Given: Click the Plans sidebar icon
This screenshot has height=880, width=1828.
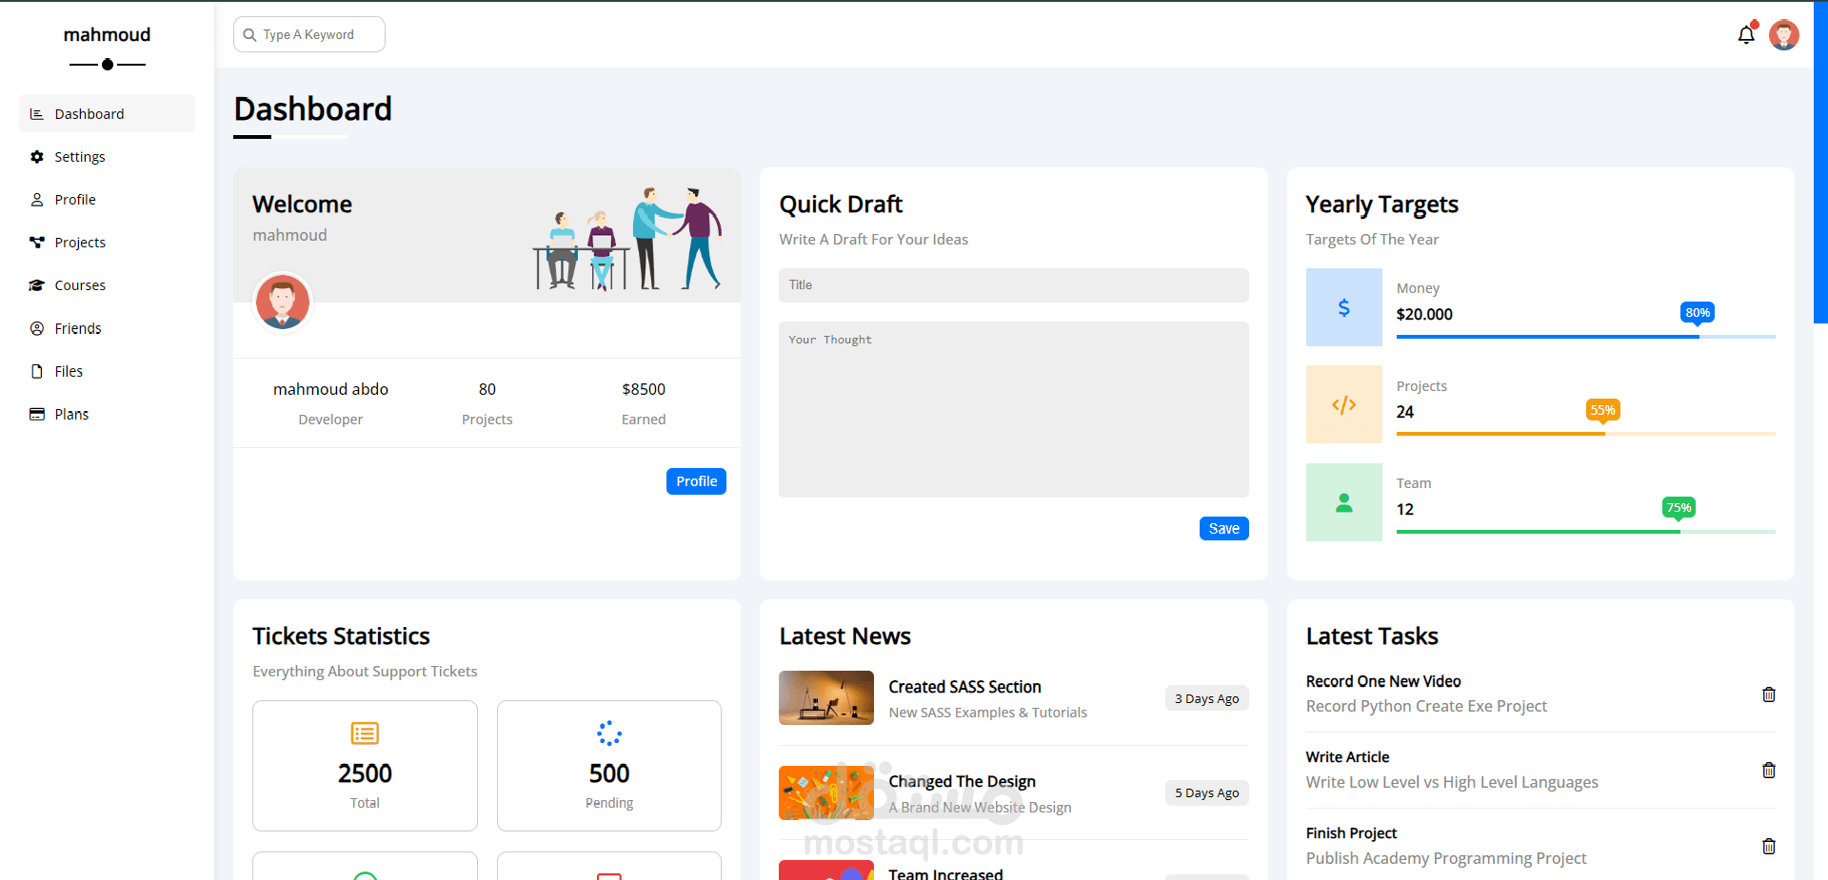Looking at the screenshot, I should (x=36, y=413).
